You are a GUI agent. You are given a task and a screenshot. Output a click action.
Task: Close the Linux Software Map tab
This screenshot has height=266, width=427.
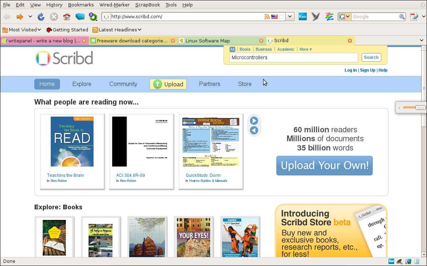tap(261, 41)
